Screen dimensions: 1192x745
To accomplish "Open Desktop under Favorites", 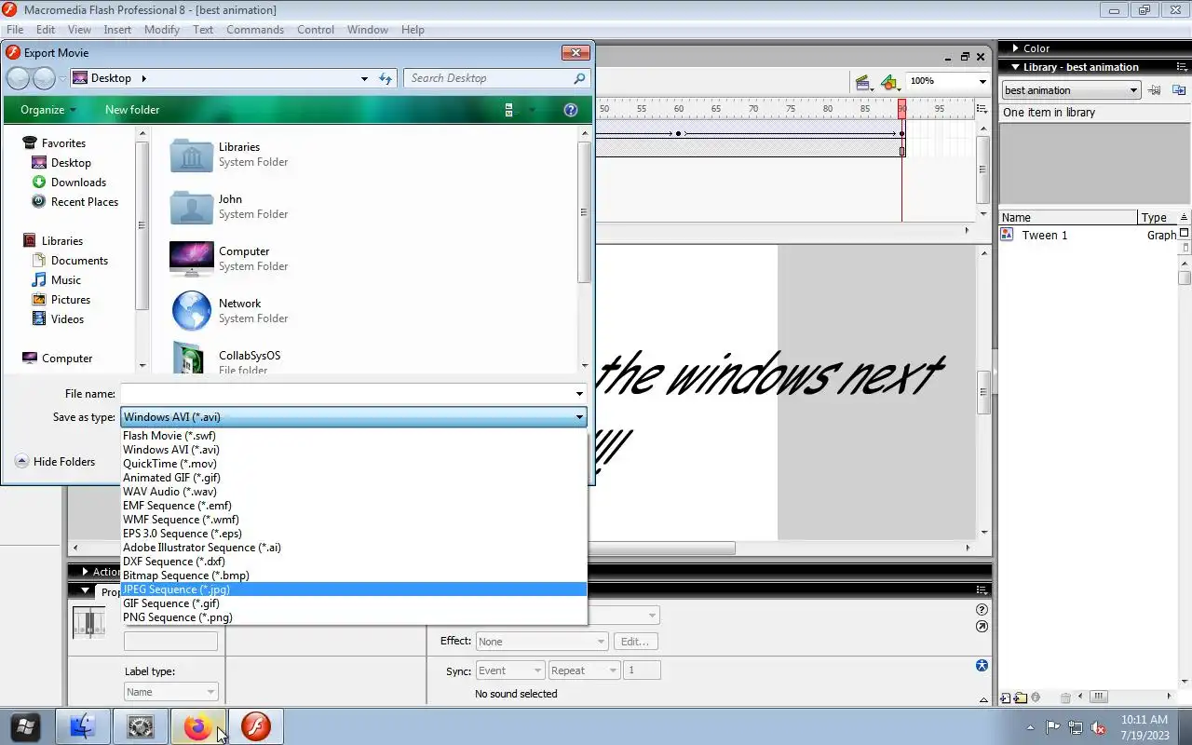I will click(71, 162).
